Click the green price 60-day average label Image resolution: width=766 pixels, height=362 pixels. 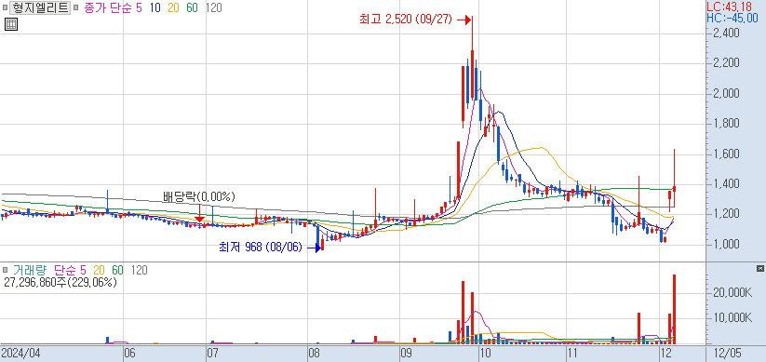[192, 7]
